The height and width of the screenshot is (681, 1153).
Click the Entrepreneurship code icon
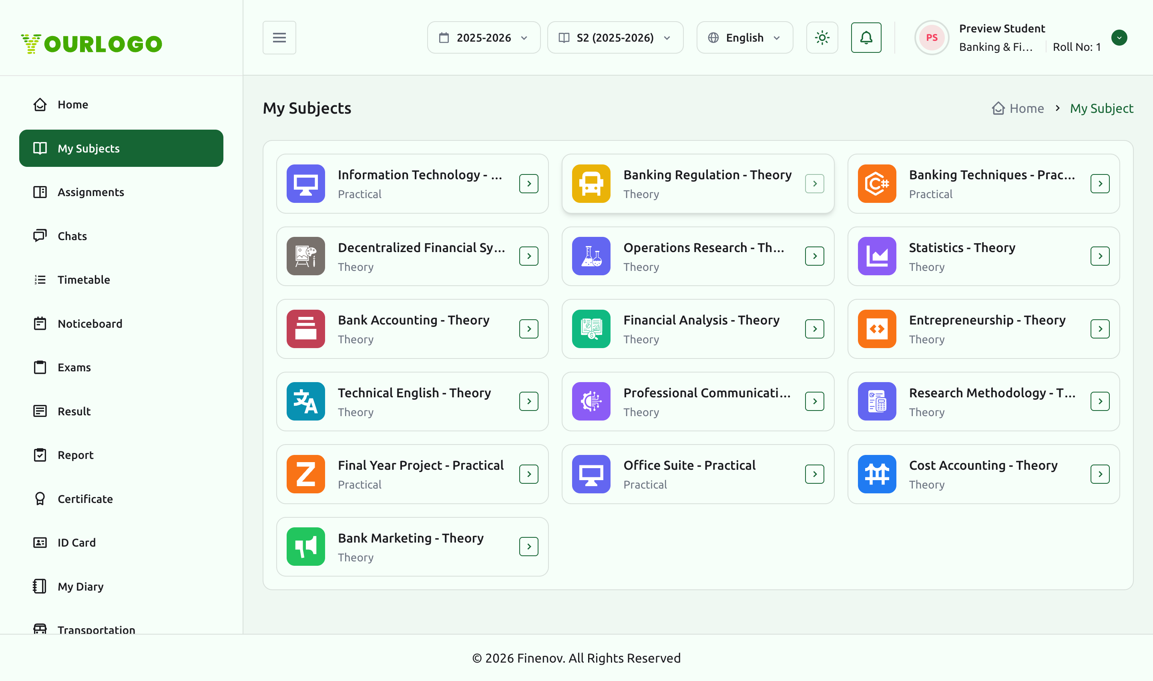tap(877, 328)
